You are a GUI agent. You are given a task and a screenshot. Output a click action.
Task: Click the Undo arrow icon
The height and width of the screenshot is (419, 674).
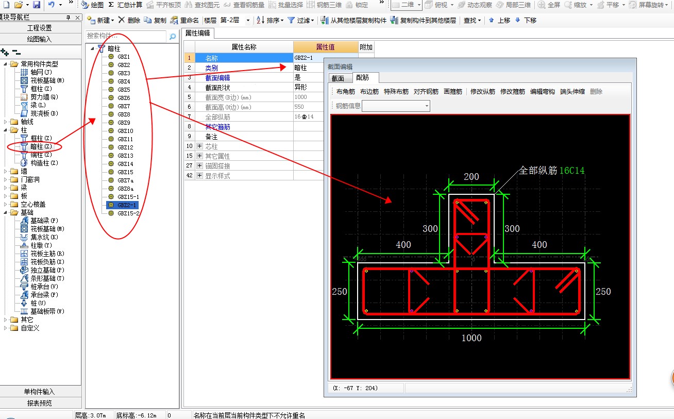click(52, 5)
